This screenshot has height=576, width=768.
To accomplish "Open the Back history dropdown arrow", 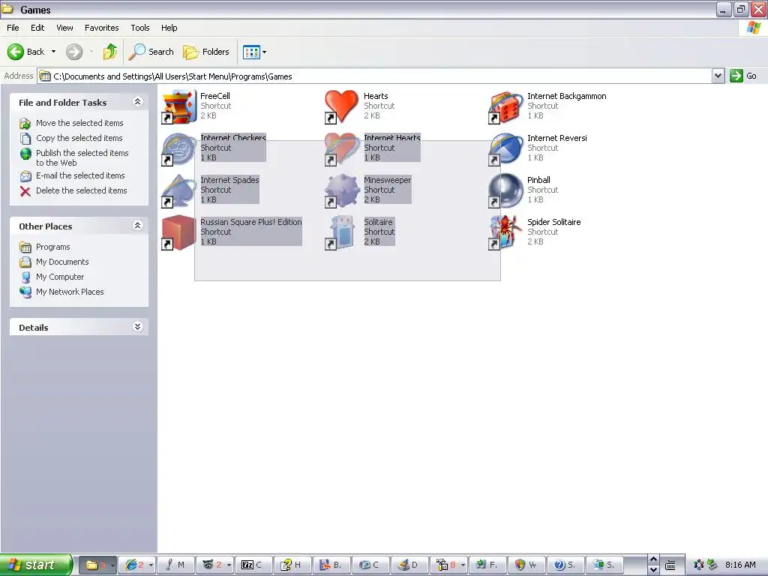I will 53,52.
